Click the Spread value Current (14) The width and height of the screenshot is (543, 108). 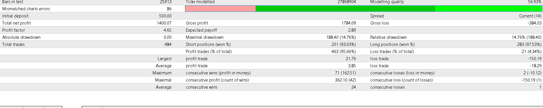point(530,16)
